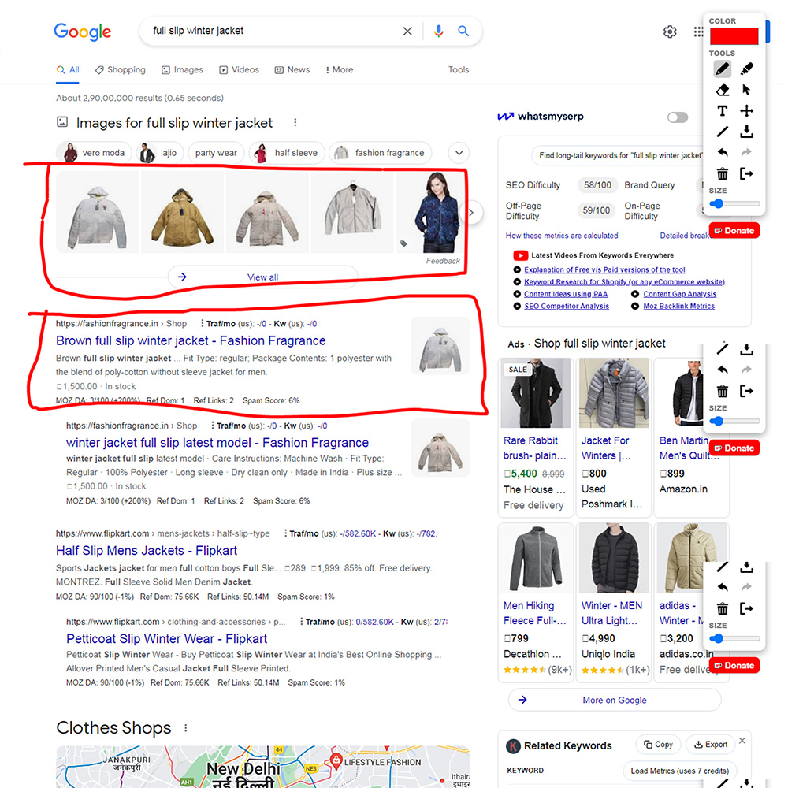Click the More on Google button
Screen dimensions: 788x788
click(614, 700)
